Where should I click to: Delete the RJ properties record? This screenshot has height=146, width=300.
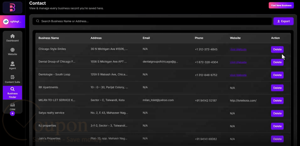277,126
